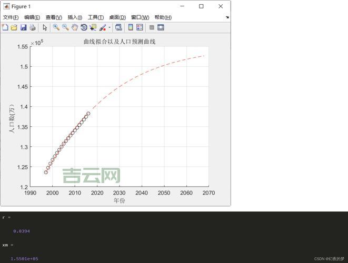Click the y-axis tick label 1.55

23,47
